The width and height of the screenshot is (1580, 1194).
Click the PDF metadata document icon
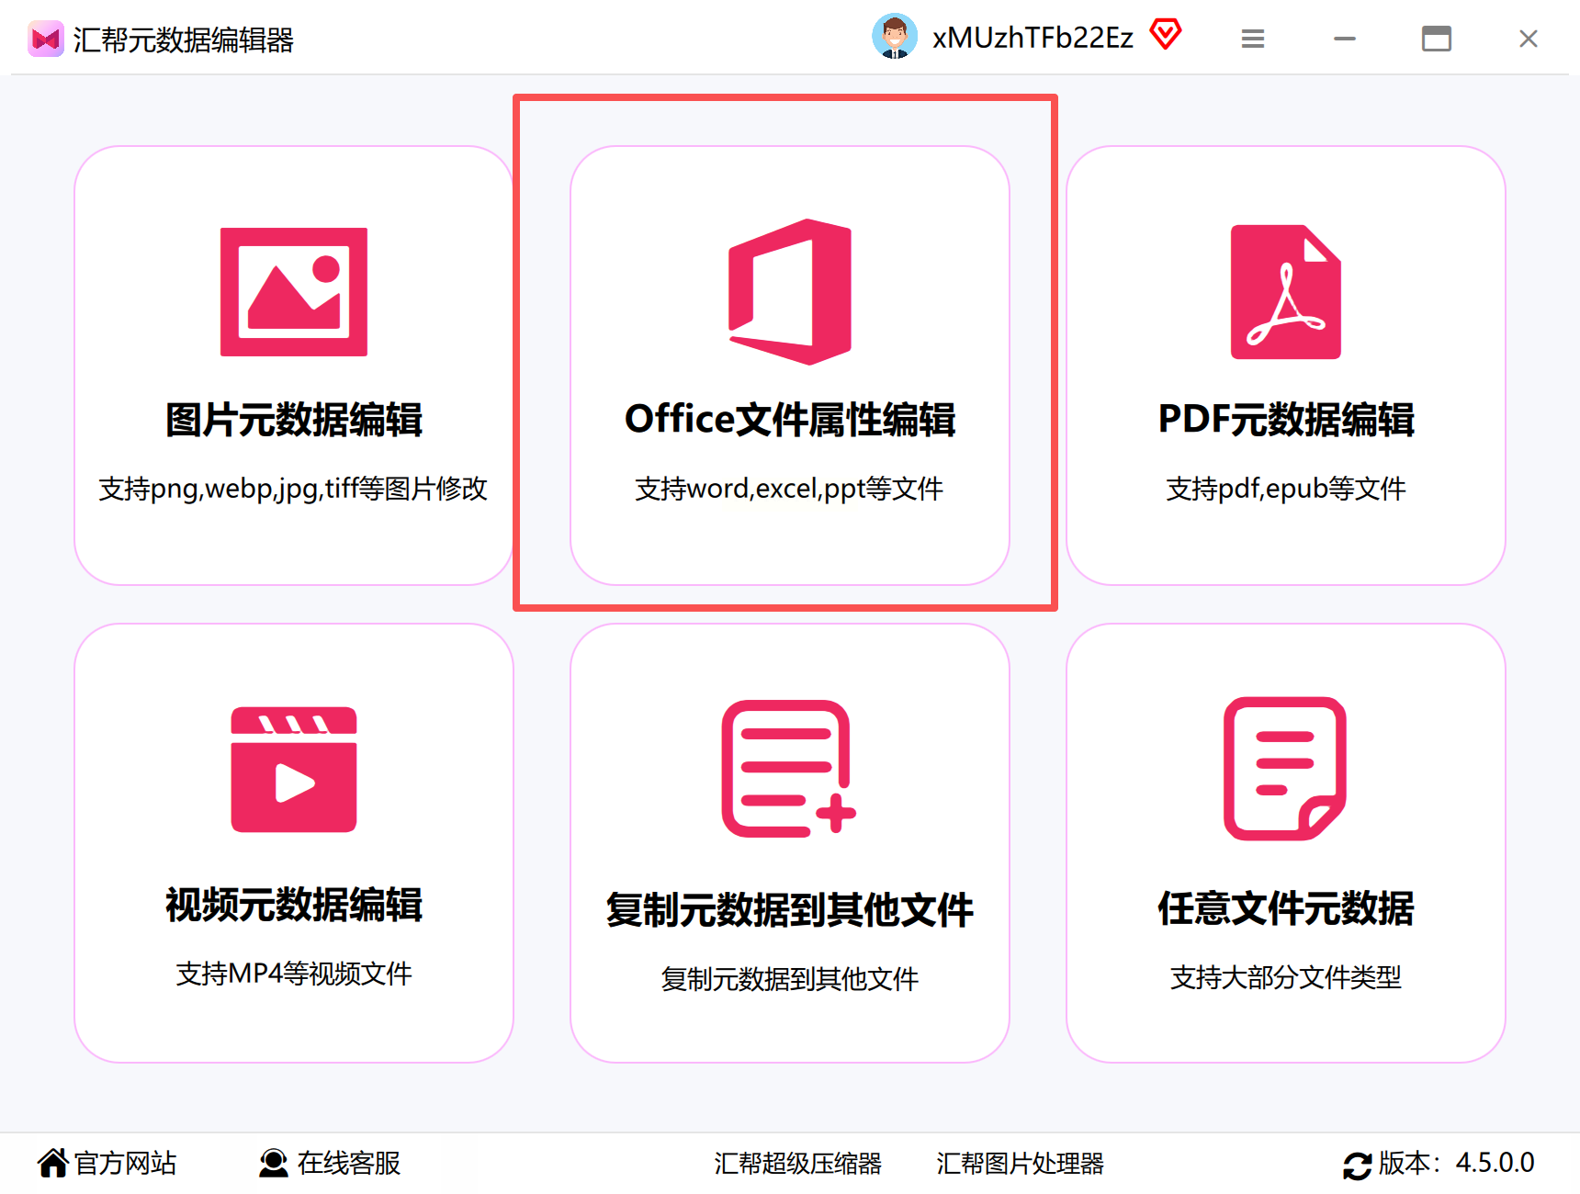coord(1286,292)
